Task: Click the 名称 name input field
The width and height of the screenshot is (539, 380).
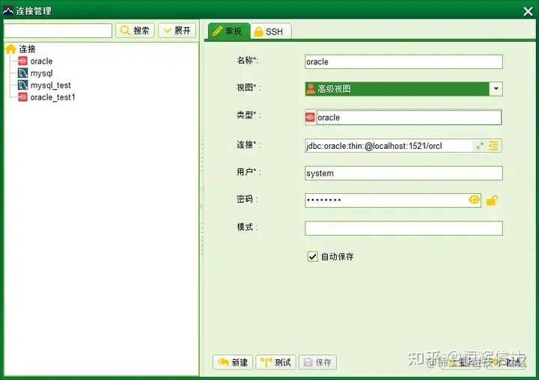Action: (x=404, y=62)
